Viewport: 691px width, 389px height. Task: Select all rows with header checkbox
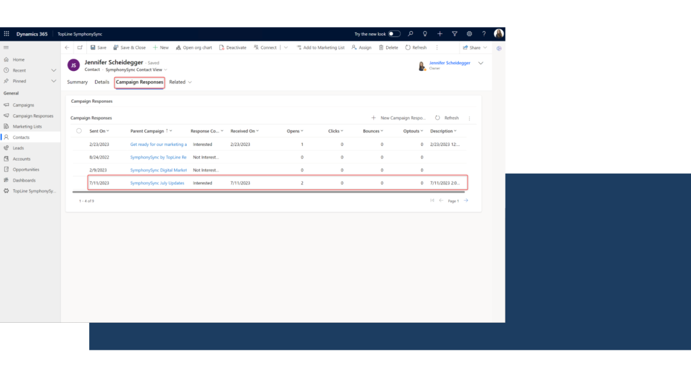point(79,130)
